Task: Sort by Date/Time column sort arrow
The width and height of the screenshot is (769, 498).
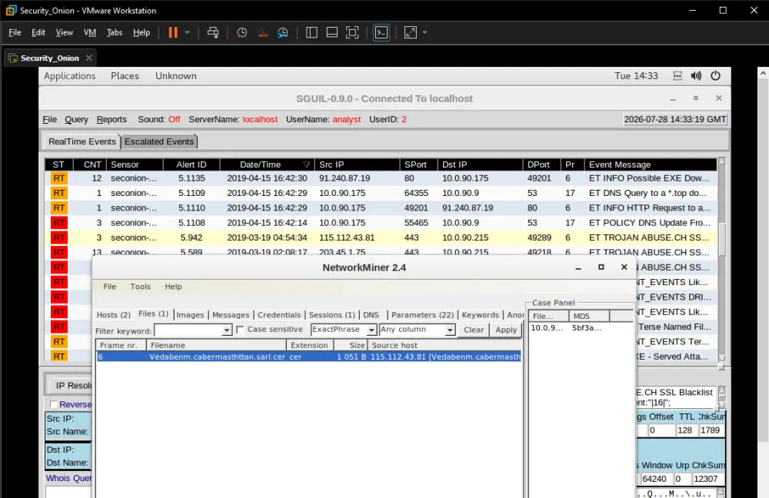Action: (307, 164)
